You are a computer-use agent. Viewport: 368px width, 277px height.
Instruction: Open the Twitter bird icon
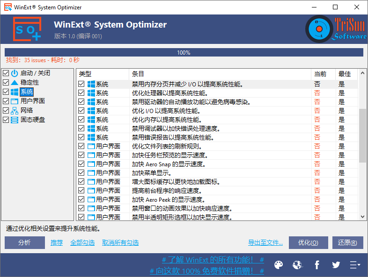336,265
